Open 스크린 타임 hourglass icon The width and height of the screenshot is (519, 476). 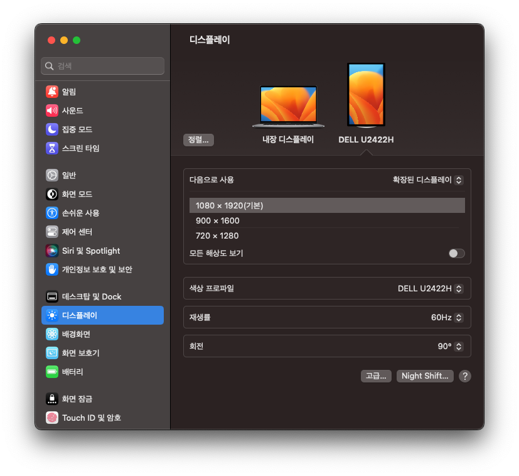52,148
